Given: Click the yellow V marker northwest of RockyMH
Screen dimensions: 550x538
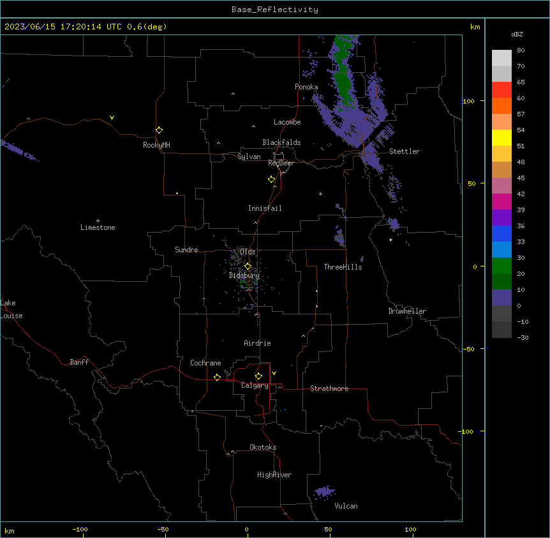Looking at the screenshot, I should coord(112,118).
